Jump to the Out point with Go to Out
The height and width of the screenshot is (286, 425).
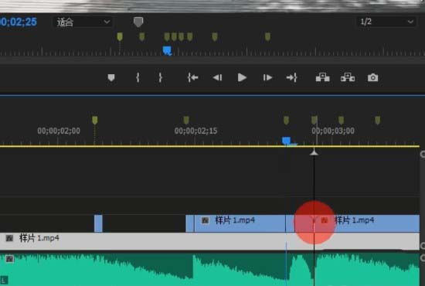(291, 78)
